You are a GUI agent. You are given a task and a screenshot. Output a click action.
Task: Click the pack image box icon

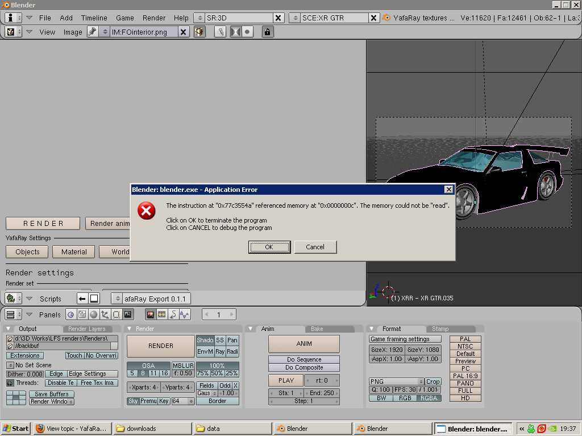click(199, 32)
